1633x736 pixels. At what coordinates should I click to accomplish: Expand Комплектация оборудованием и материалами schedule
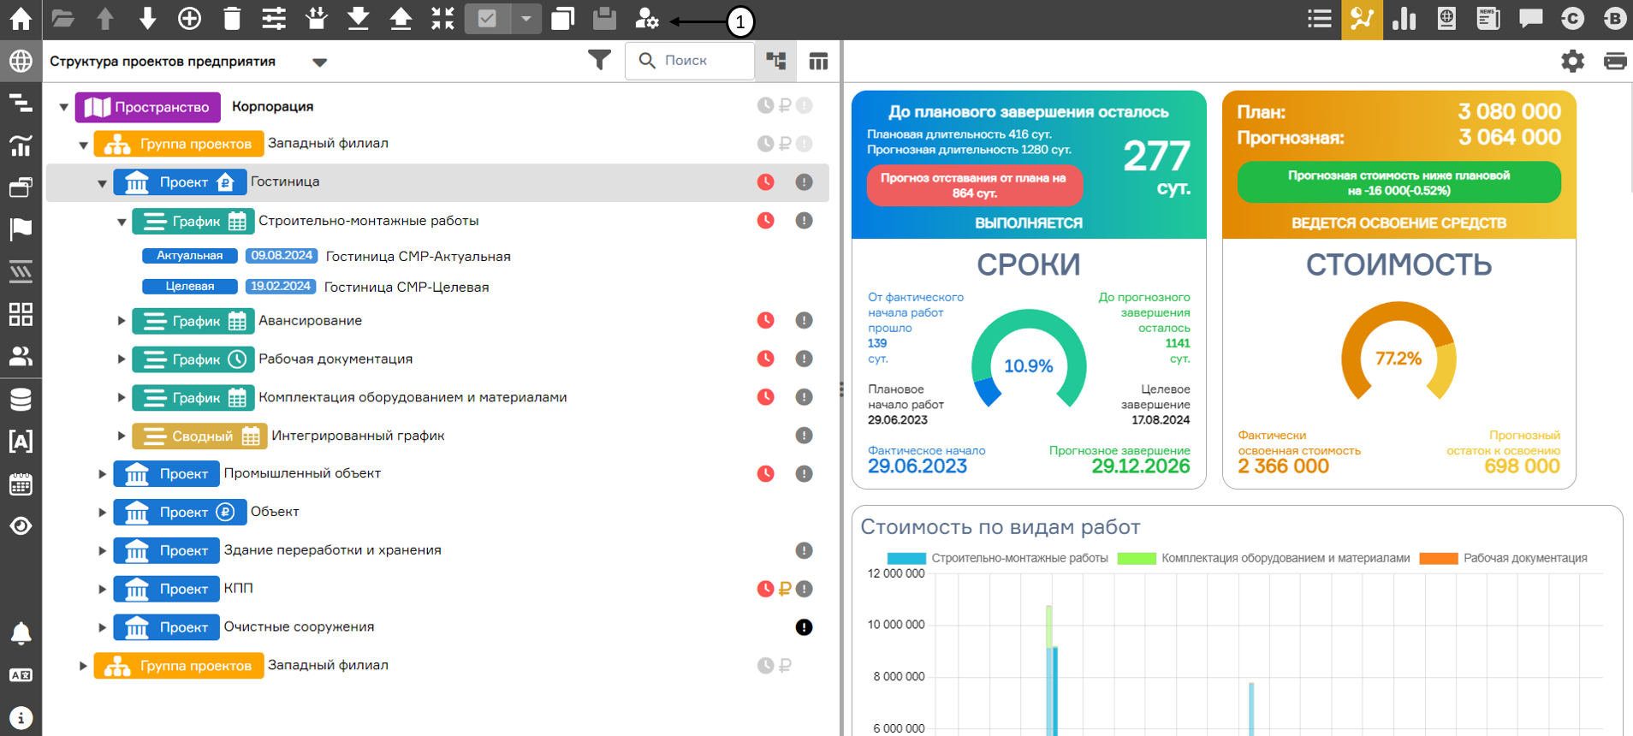click(x=122, y=397)
